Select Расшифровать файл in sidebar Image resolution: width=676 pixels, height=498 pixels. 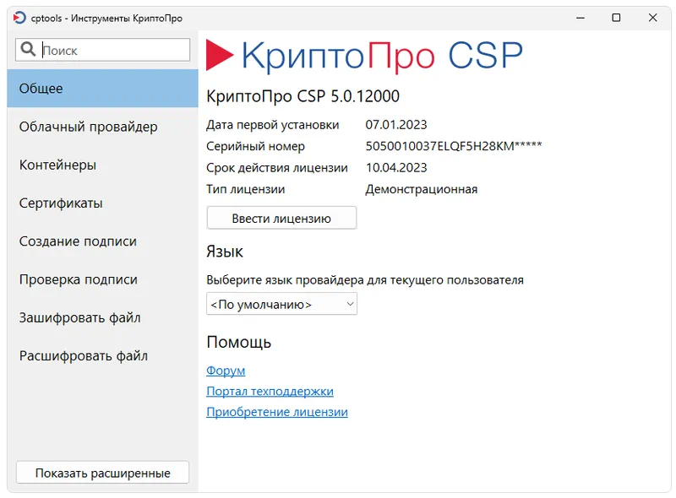pos(102,356)
